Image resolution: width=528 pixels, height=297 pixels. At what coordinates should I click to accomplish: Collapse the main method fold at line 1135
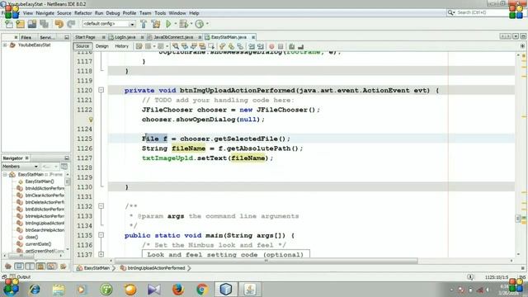coord(101,235)
